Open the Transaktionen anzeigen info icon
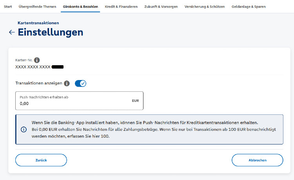The height and width of the screenshot is (180, 294). pos(67,83)
